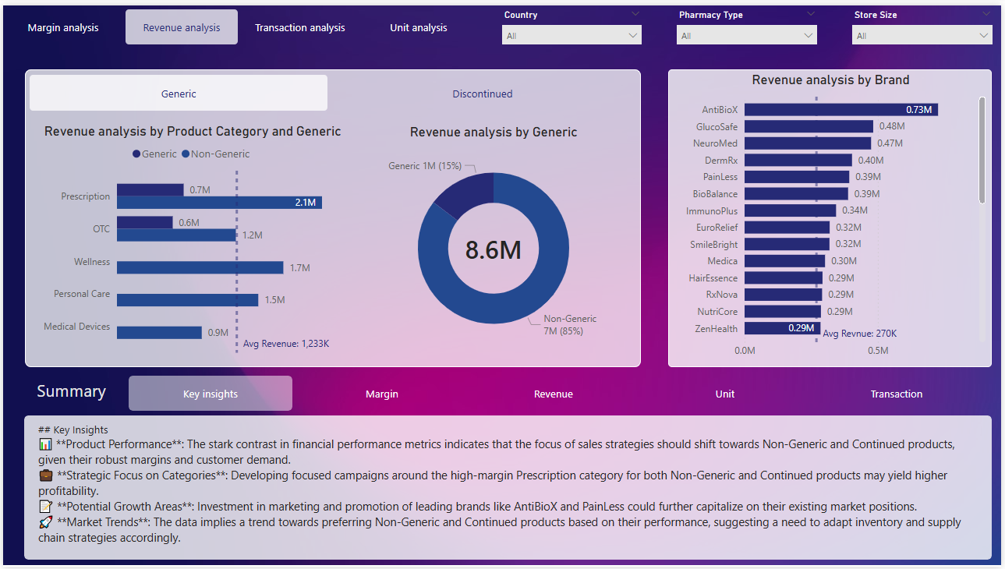Go to the Transaction analysis tab
Viewport: 1005px width, 569px height.
click(x=300, y=27)
